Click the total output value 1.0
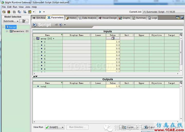The width and height of the screenshot is (185, 132). [113, 86]
